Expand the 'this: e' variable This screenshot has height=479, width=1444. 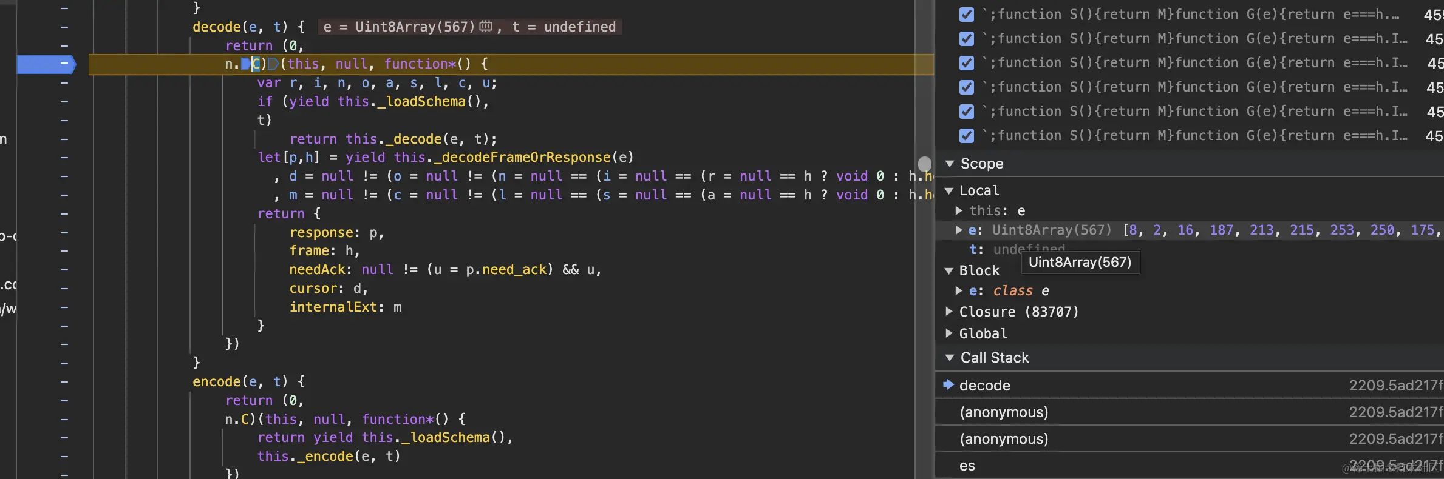pyautogui.click(x=958, y=210)
